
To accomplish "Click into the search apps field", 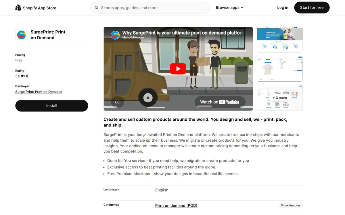I will [150, 8].
